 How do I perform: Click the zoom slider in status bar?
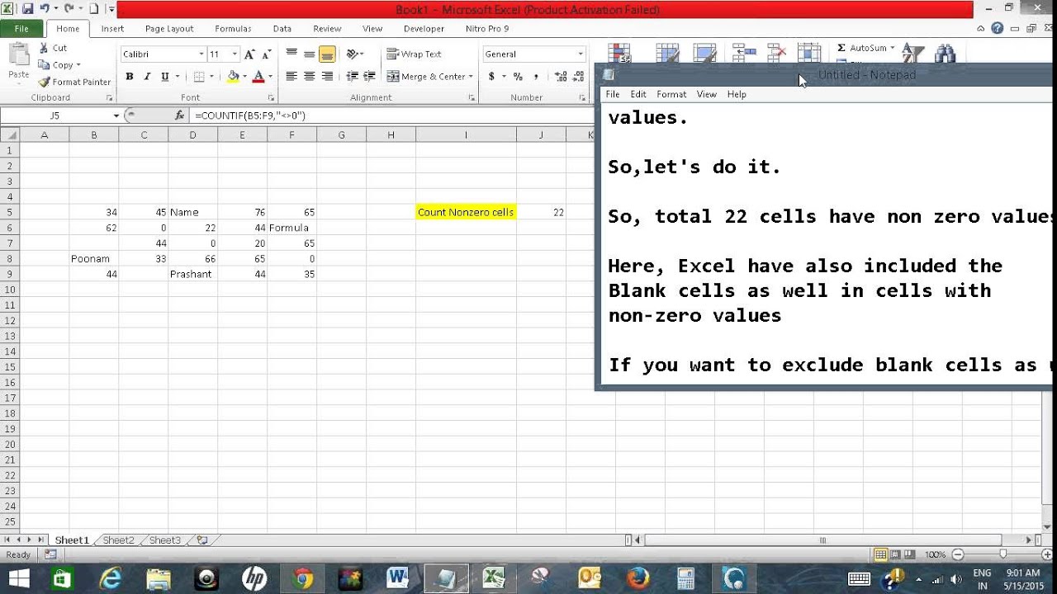pos(1002,554)
